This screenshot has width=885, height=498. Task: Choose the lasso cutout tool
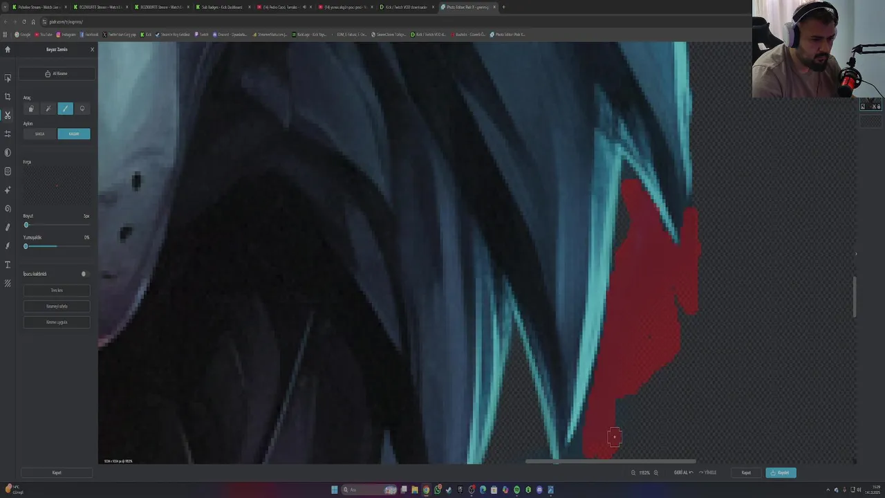82,109
